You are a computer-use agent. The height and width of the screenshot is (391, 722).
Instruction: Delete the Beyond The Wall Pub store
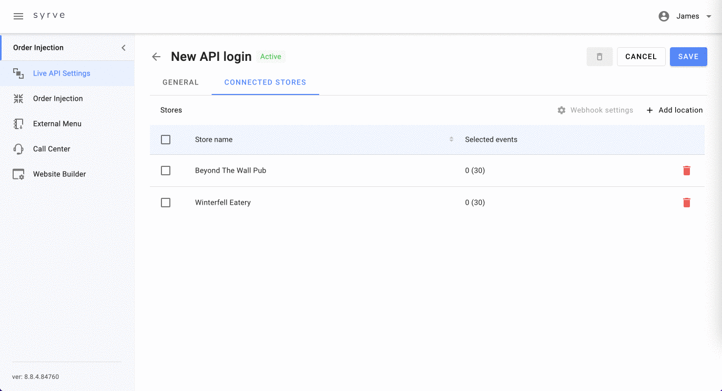686,171
